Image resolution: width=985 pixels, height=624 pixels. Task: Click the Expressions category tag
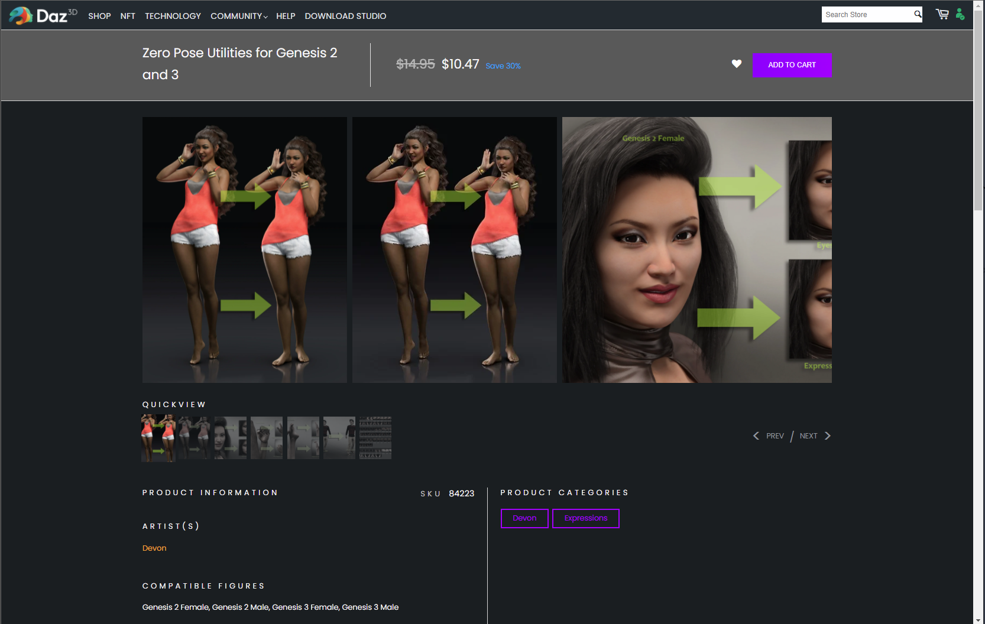[x=586, y=518]
